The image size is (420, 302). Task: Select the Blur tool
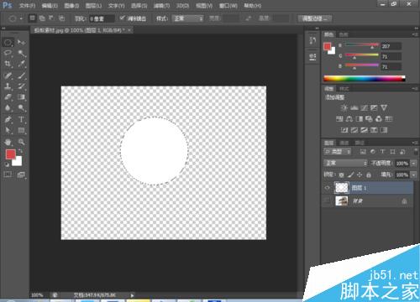tap(8, 108)
